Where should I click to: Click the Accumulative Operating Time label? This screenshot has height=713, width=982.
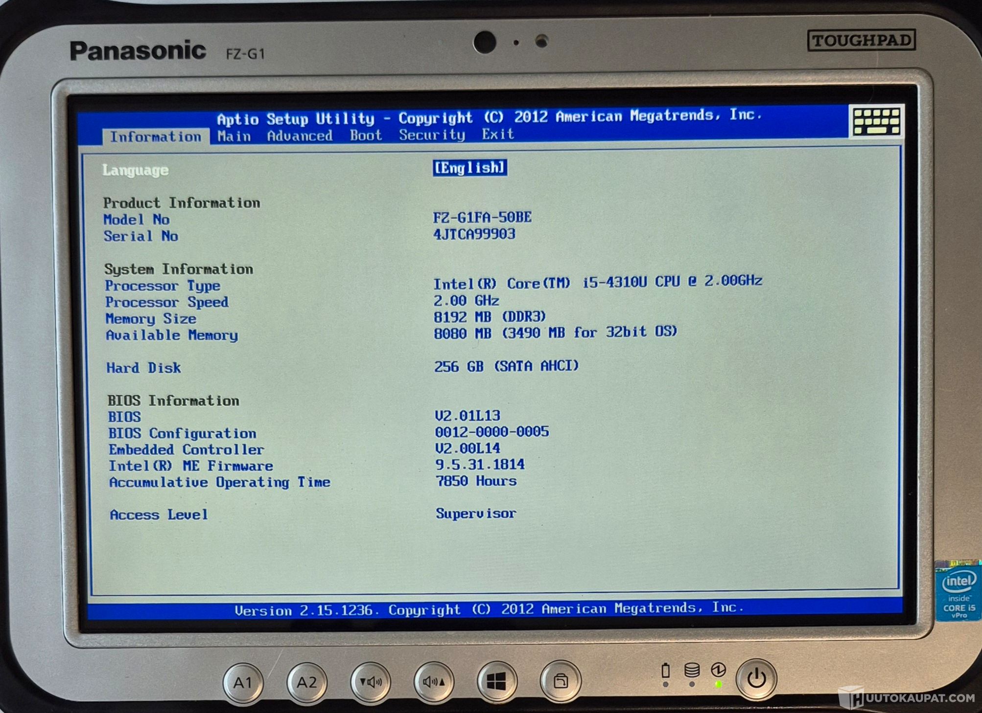pyautogui.click(x=219, y=483)
